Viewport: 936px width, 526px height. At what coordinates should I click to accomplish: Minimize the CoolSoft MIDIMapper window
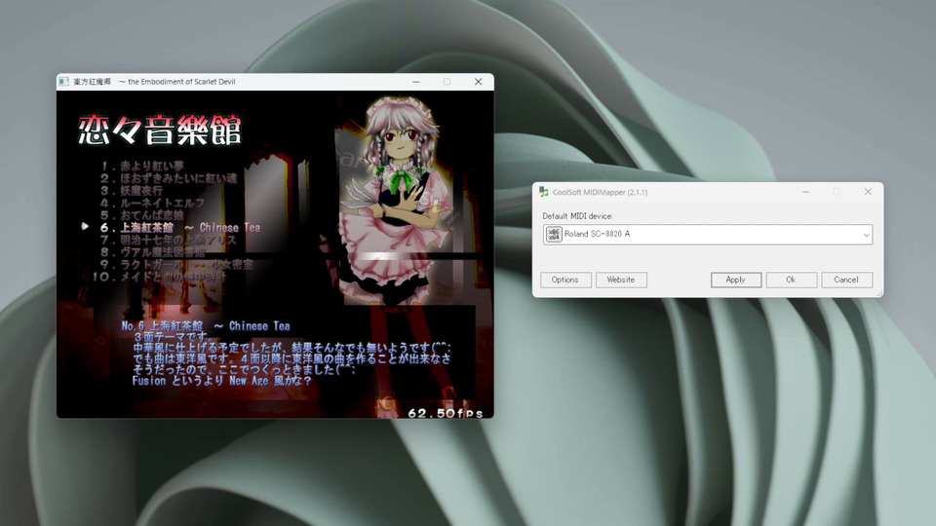pyautogui.click(x=806, y=192)
